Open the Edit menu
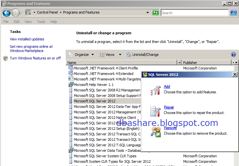This screenshot has width=239, height=166. point(16,22)
